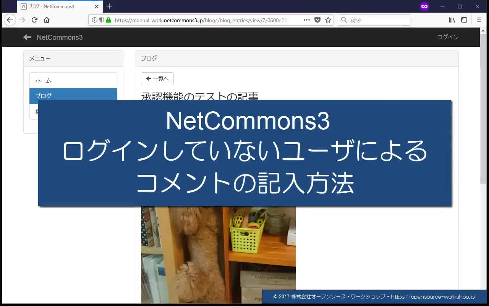Click the ログイン link in the header
The image size is (489, 306).
[448, 37]
